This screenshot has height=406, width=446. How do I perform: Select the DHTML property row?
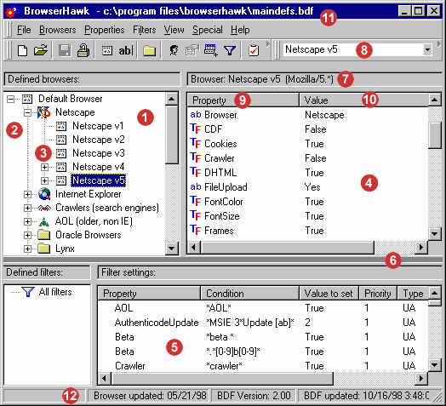tap(308, 173)
